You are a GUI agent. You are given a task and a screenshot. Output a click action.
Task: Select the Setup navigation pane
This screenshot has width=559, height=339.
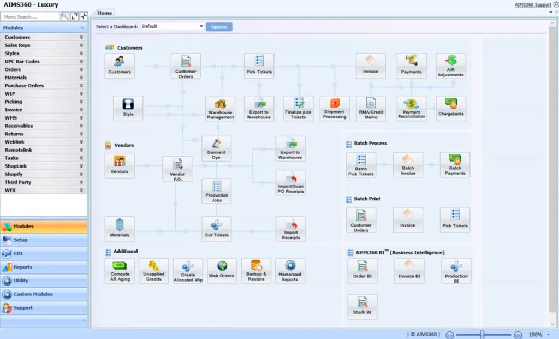tap(44, 240)
